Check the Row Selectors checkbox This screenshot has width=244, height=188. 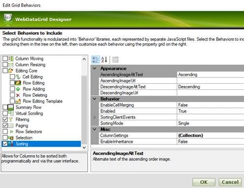tap(5, 132)
